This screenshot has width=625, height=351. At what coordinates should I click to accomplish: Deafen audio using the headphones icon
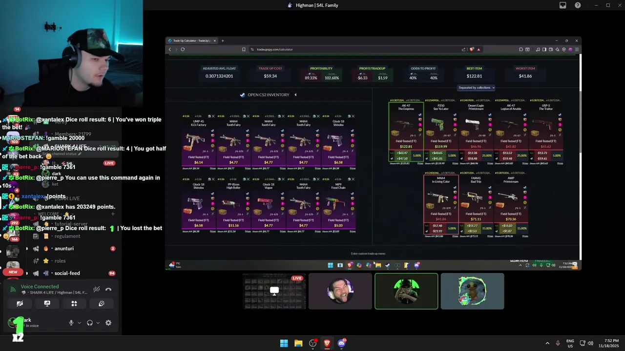[90, 323]
